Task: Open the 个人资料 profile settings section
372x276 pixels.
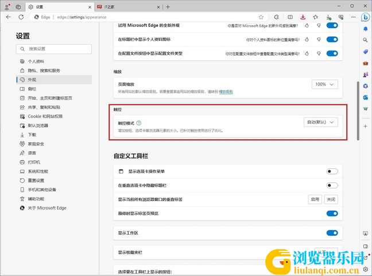Action: point(54,61)
